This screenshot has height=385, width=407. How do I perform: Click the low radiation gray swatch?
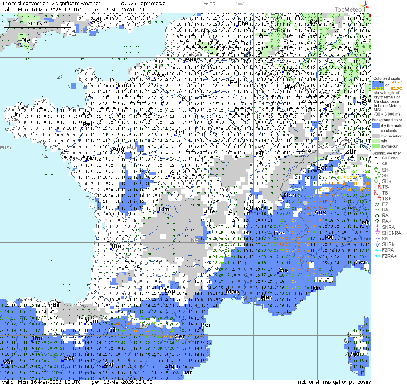376,136
